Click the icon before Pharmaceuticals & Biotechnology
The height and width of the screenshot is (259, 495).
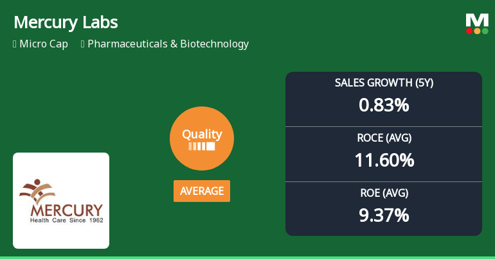83,44
